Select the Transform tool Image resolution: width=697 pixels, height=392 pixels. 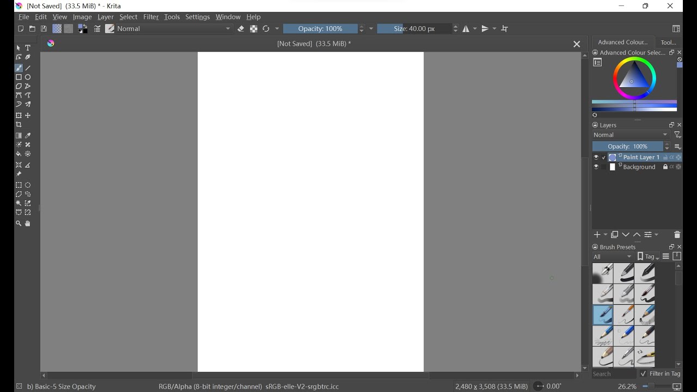tap(19, 115)
